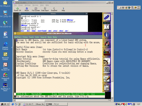This screenshot has height=106, width=142.
Task: Click the IME toolbar help icon
Action: pyautogui.click(x=135, y=8)
